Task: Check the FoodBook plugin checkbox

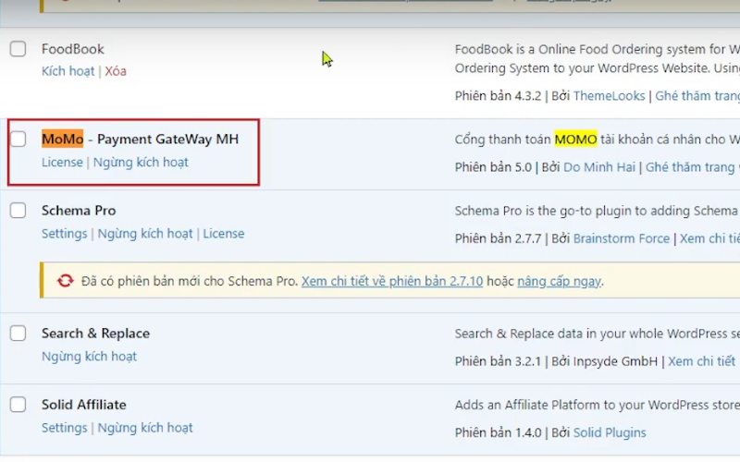Action: click(x=18, y=49)
